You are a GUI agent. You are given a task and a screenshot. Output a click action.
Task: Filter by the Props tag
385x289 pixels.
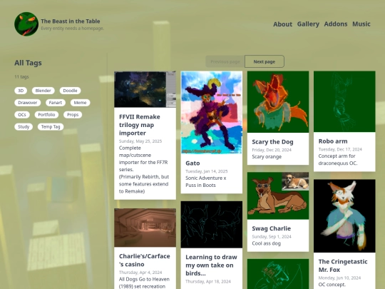click(x=73, y=115)
